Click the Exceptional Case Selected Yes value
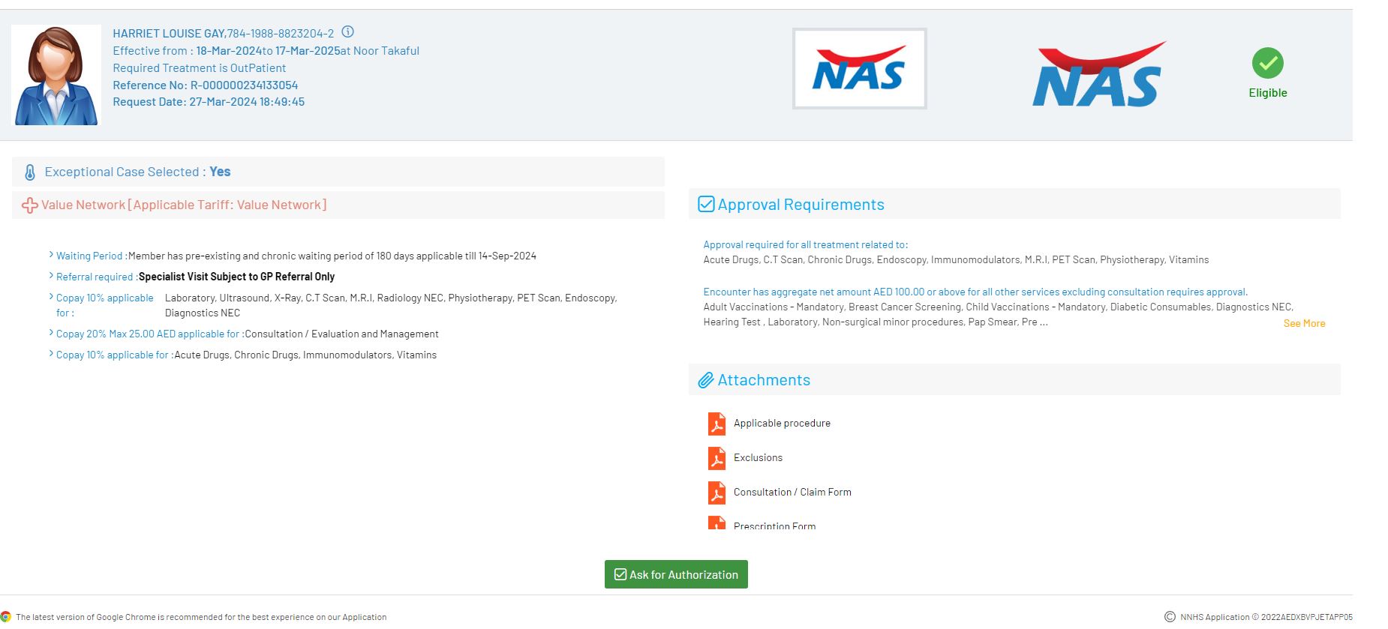Image resolution: width=1388 pixels, height=629 pixels. (220, 172)
